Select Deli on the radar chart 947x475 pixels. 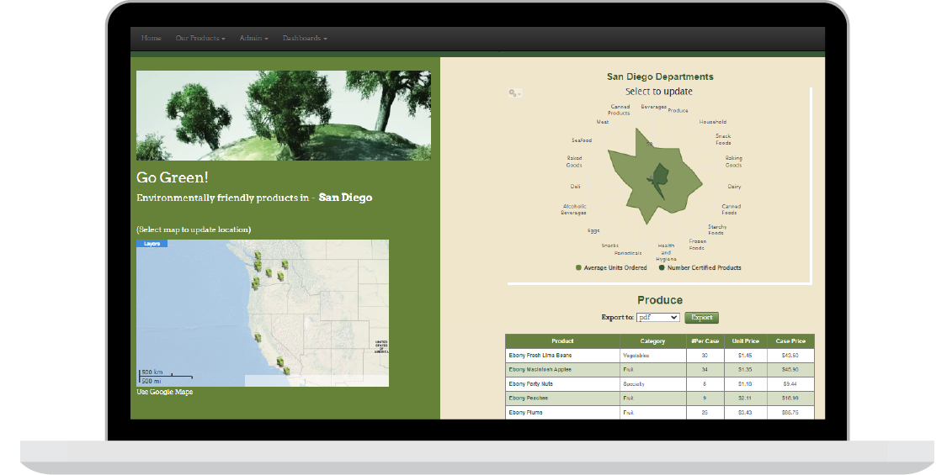click(x=575, y=187)
